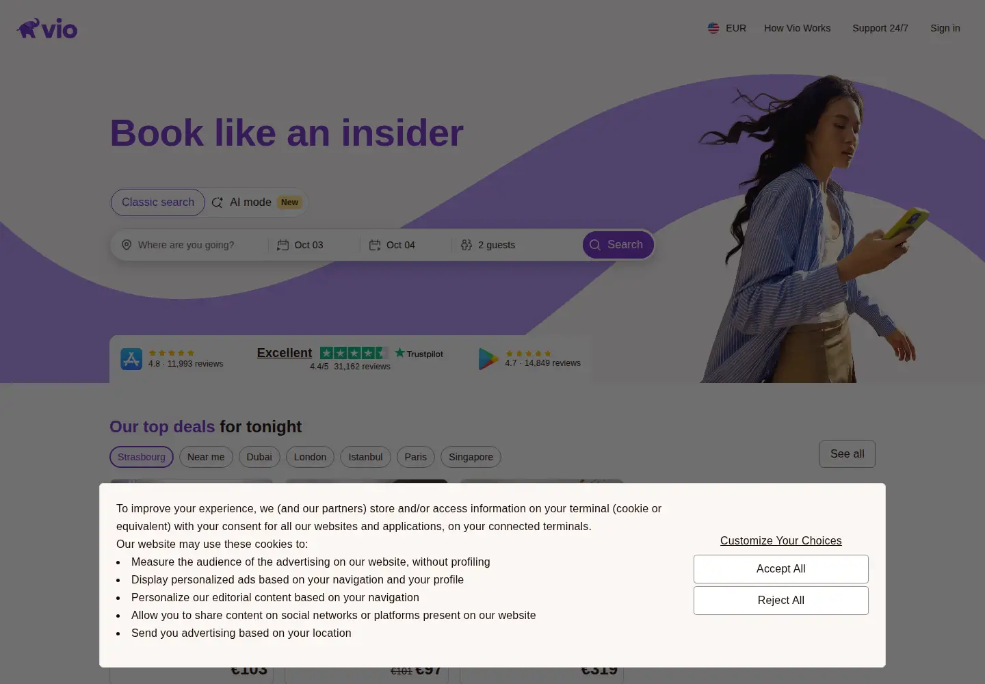Click Sign in

945,28
